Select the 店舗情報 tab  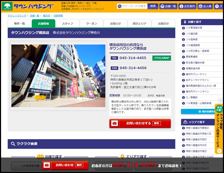click(x=43, y=23)
